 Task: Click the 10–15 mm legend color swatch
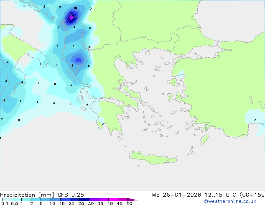55,200
